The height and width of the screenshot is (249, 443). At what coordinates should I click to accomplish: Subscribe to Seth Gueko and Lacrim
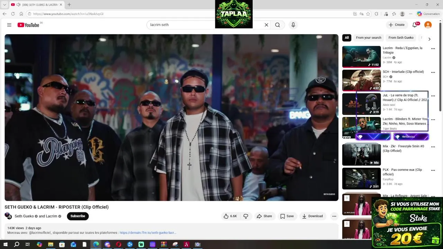(78, 216)
